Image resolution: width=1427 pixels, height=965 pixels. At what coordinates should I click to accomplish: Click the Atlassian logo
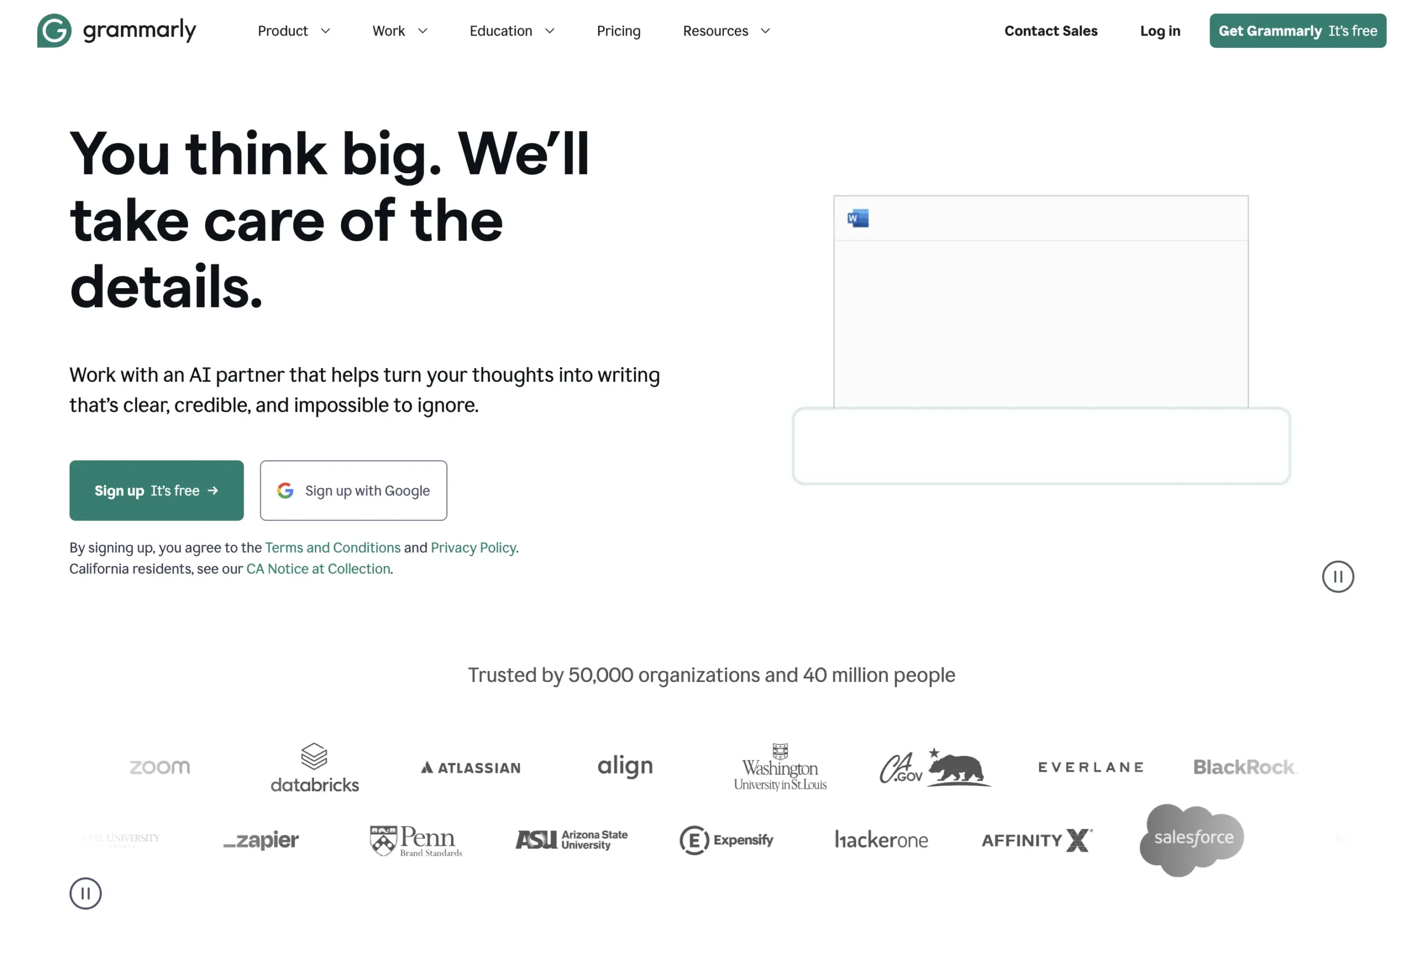pyautogui.click(x=470, y=767)
